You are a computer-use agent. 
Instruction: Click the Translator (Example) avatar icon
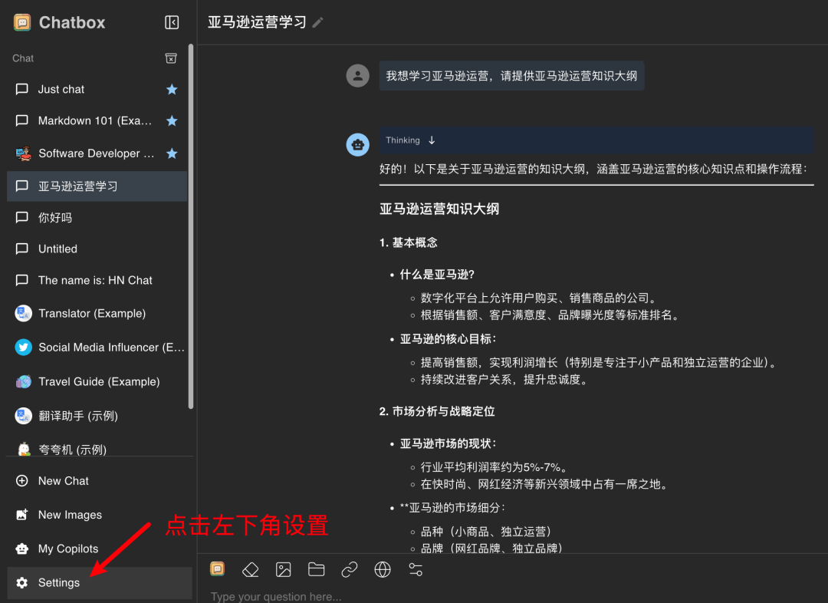pyautogui.click(x=23, y=313)
